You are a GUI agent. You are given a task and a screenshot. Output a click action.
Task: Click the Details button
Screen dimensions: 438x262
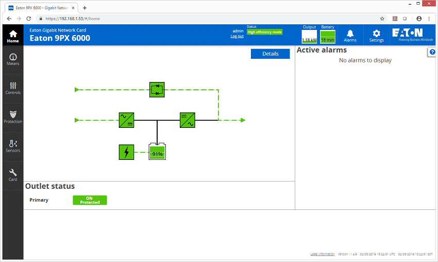(x=270, y=54)
